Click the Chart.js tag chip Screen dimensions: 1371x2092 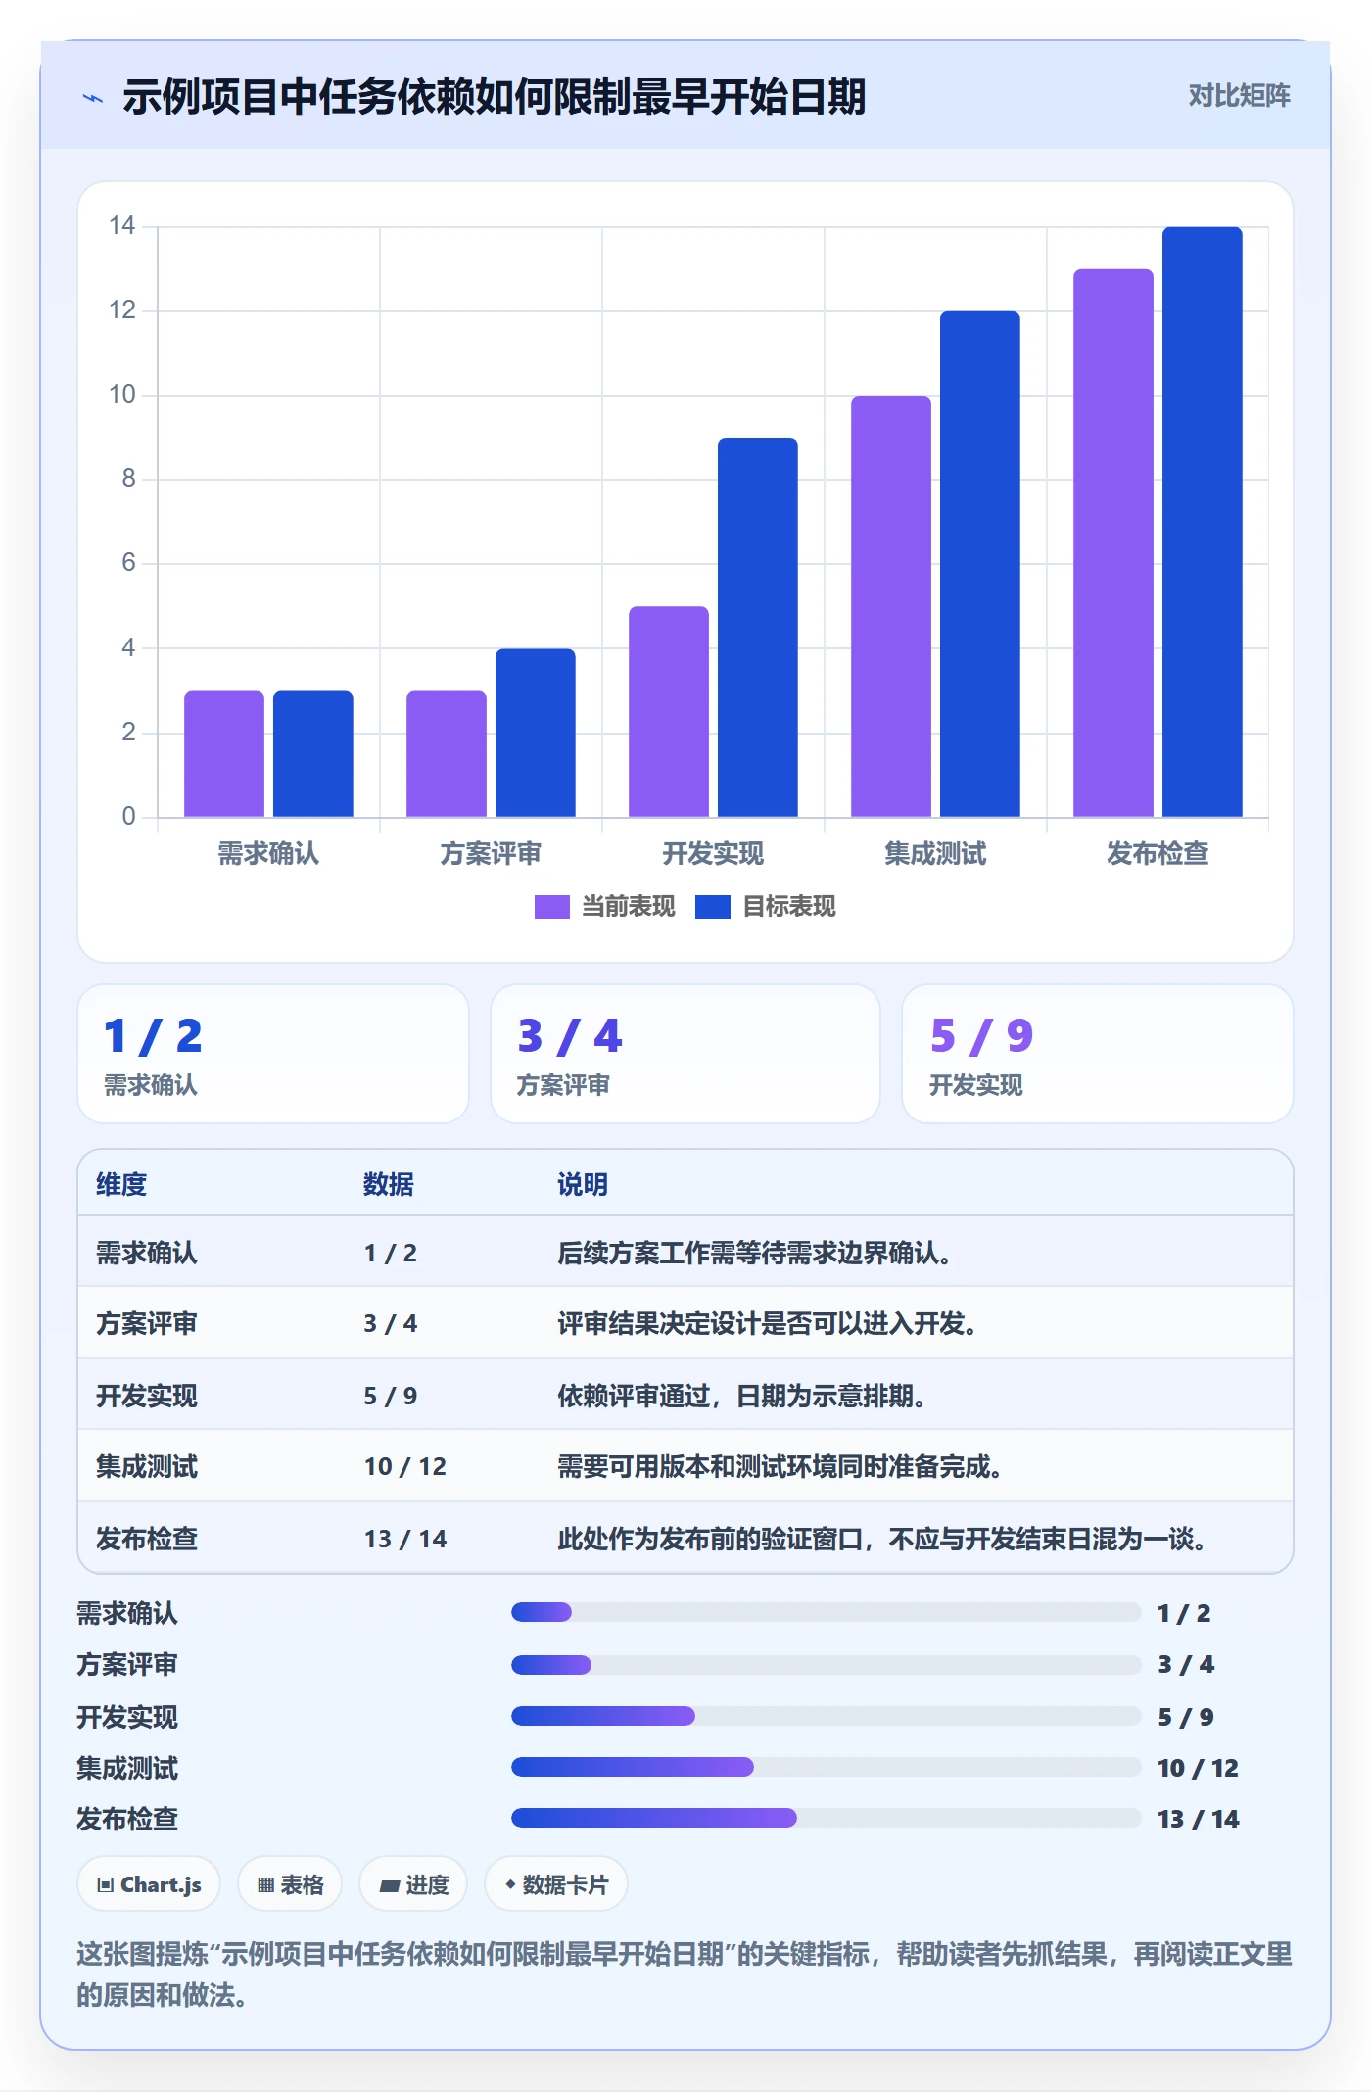[149, 1884]
